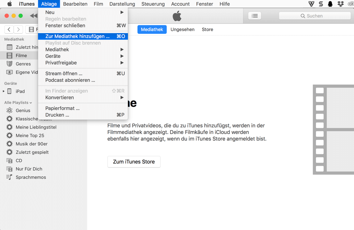Go back with the left chevron button

coord(9,29)
